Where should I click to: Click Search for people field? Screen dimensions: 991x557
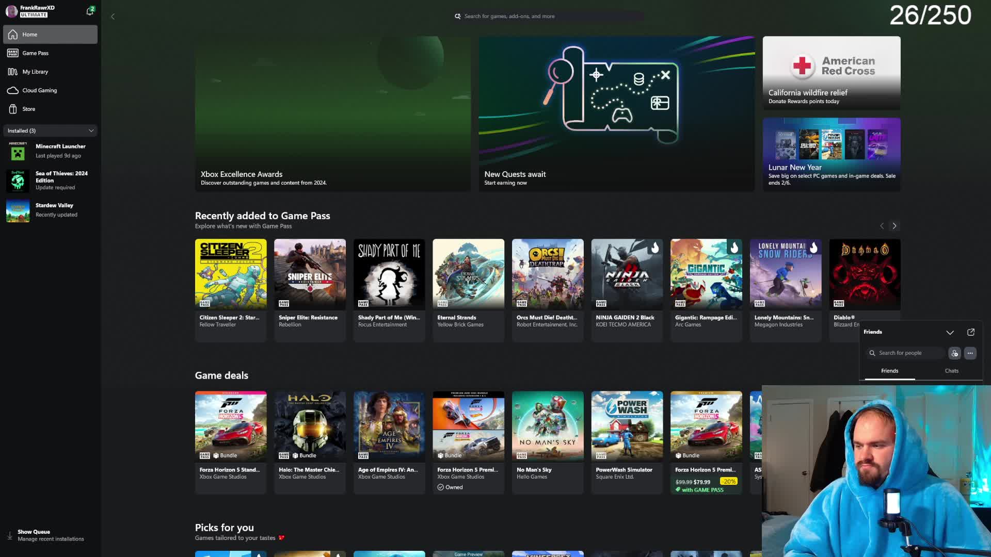tap(906, 353)
